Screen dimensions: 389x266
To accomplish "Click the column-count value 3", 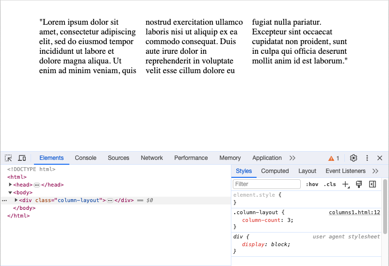I will 289,220.
